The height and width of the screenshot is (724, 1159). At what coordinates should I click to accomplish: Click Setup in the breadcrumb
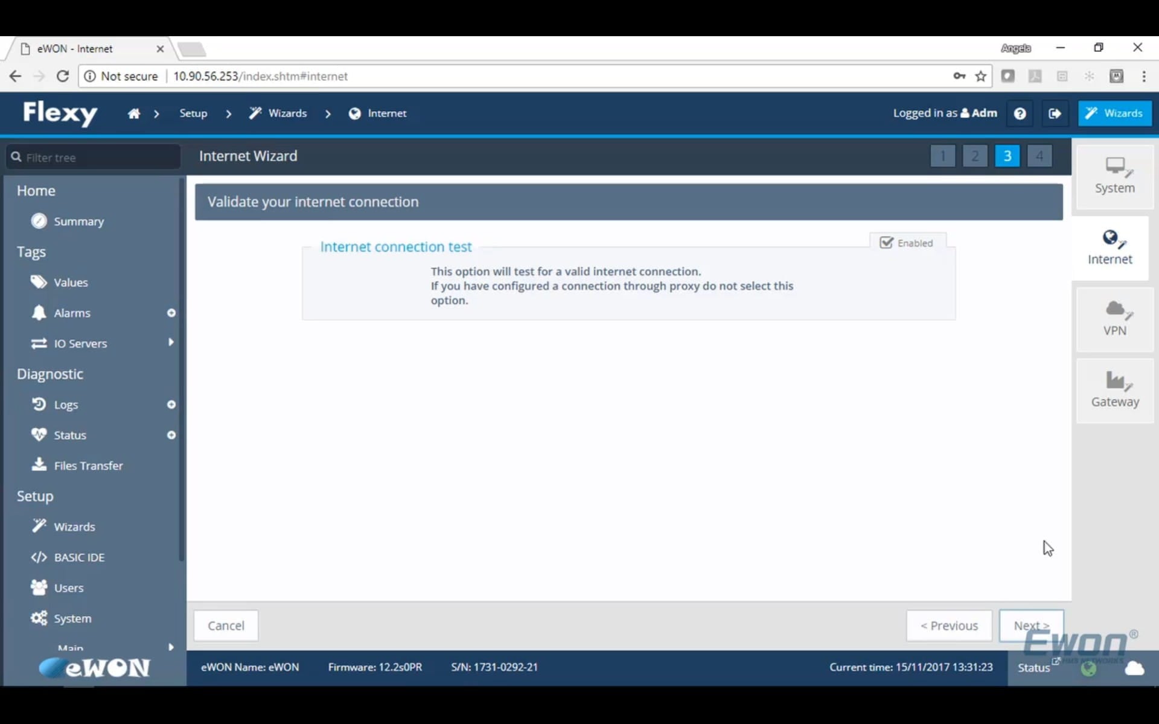click(193, 113)
